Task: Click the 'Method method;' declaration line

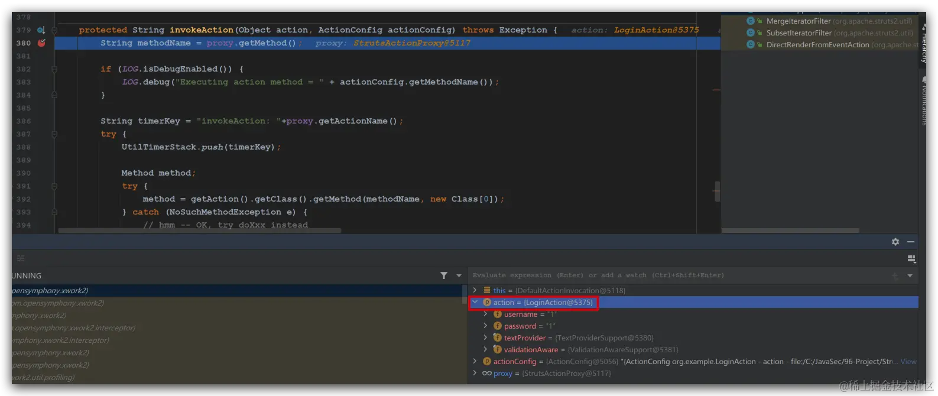Action: pyautogui.click(x=158, y=173)
